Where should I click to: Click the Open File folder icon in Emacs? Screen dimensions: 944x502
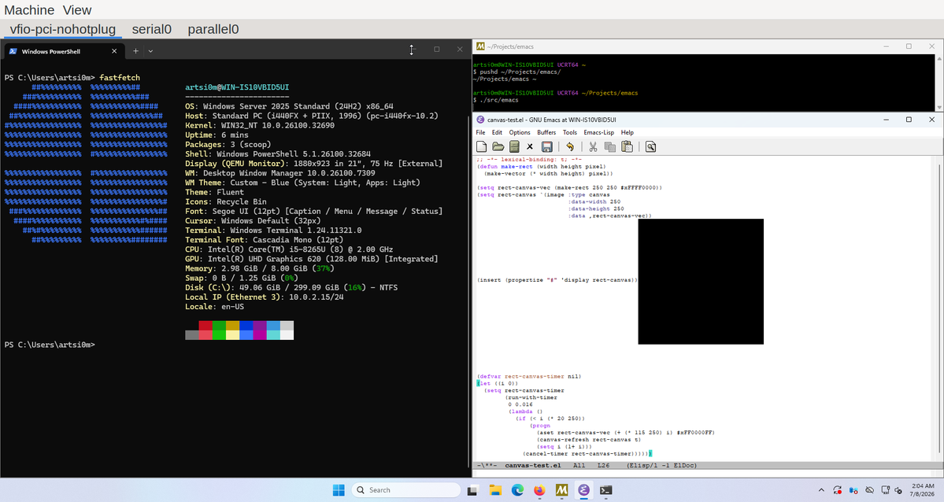[498, 146]
